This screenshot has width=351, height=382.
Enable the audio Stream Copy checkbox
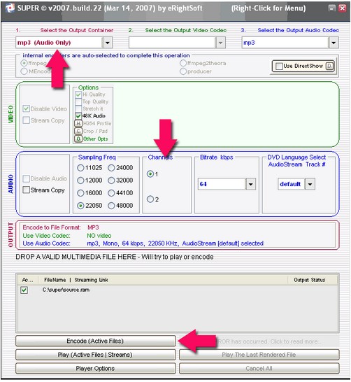tap(27, 190)
